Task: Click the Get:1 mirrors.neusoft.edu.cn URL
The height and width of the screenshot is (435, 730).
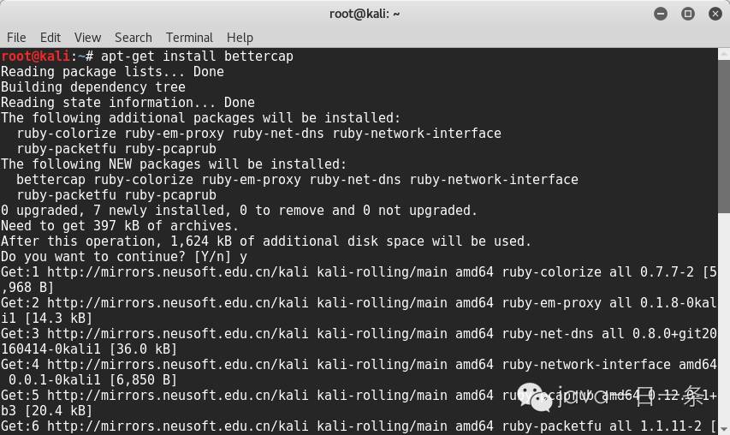Action: 178,272
